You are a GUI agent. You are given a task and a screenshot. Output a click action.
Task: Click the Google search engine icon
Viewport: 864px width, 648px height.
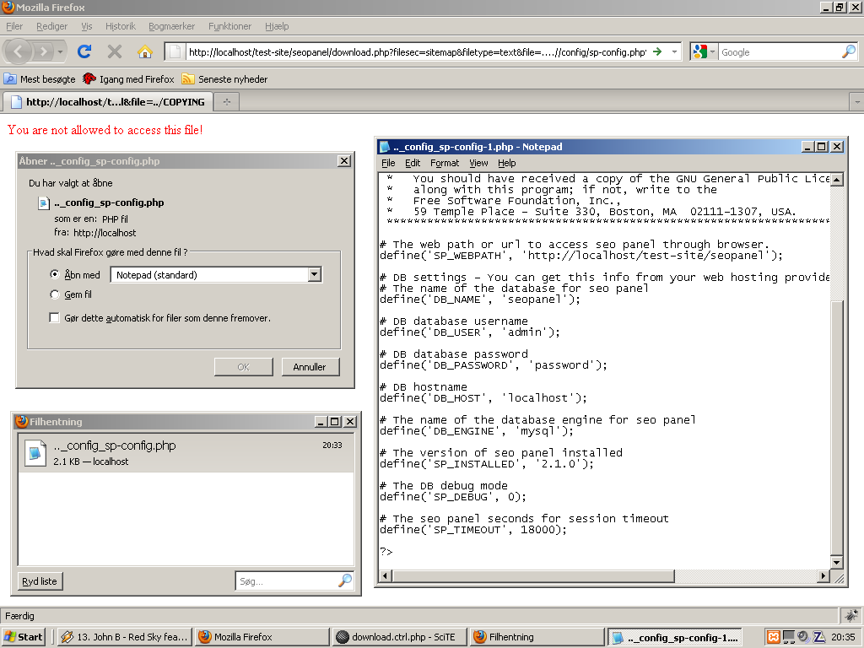click(699, 51)
